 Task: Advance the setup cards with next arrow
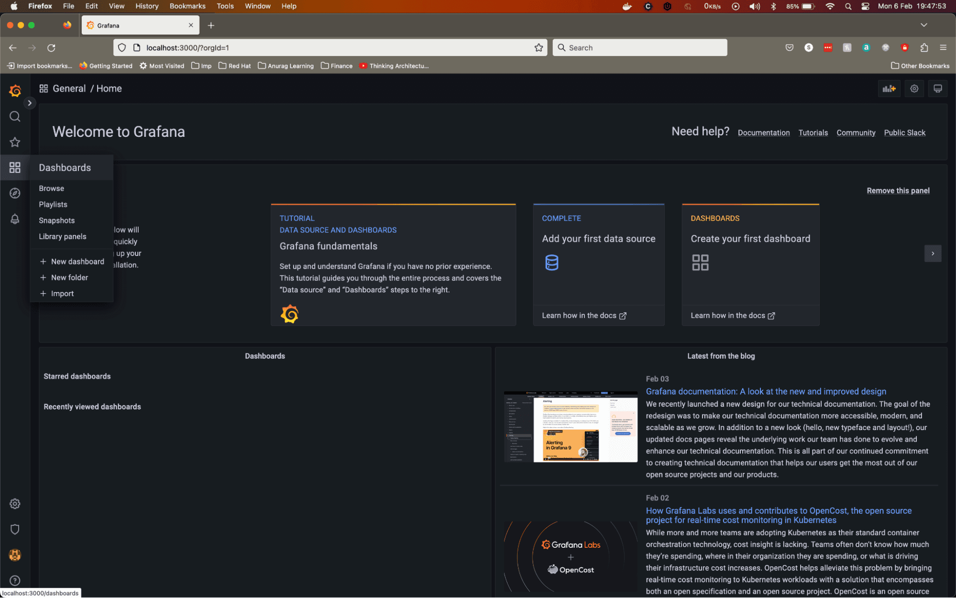point(933,254)
